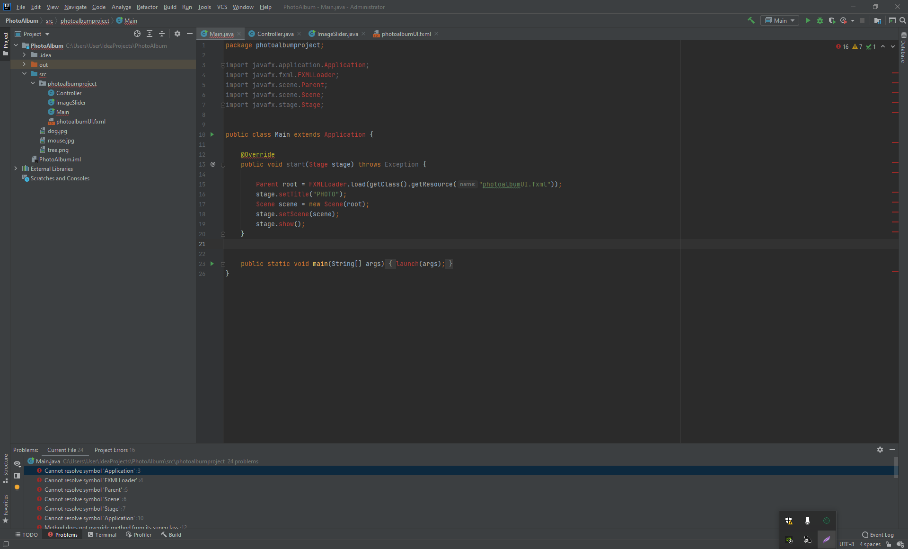Open Problems panel settings gear

tap(880, 450)
